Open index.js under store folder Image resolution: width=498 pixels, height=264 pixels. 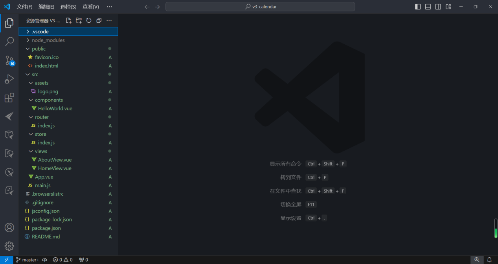(x=68, y=143)
